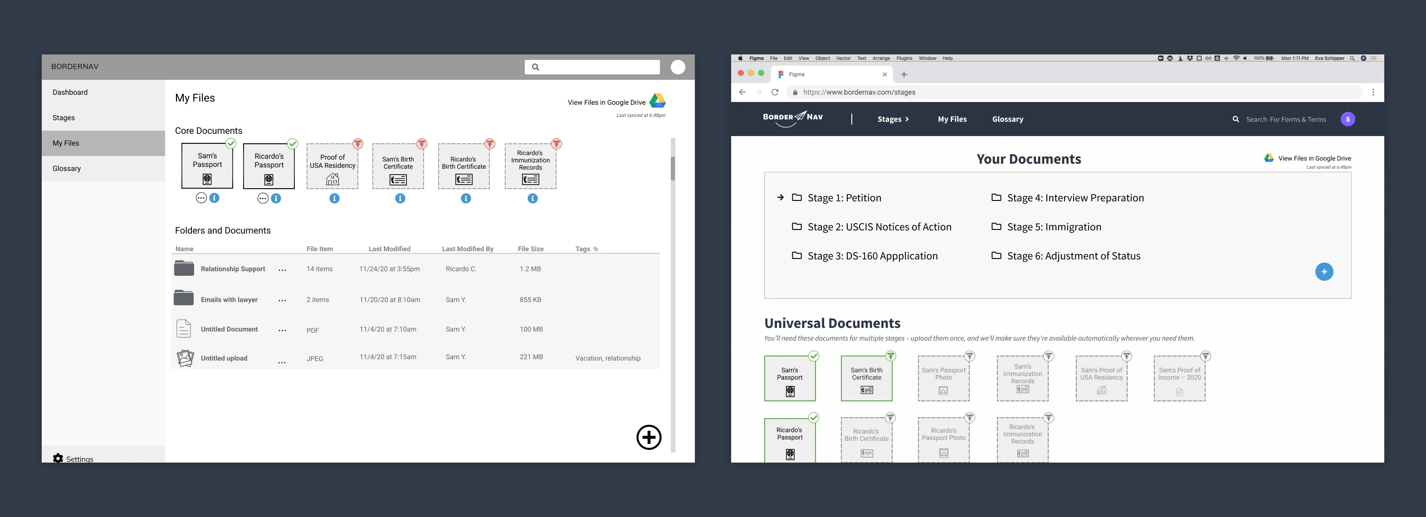Image resolution: width=1426 pixels, height=517 pixels.
Task: Click browser reload button in right window
Action: (775, 93)
